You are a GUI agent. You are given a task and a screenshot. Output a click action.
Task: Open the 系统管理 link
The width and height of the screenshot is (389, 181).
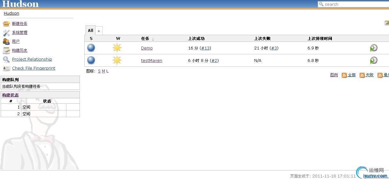(x=20, y=33)
